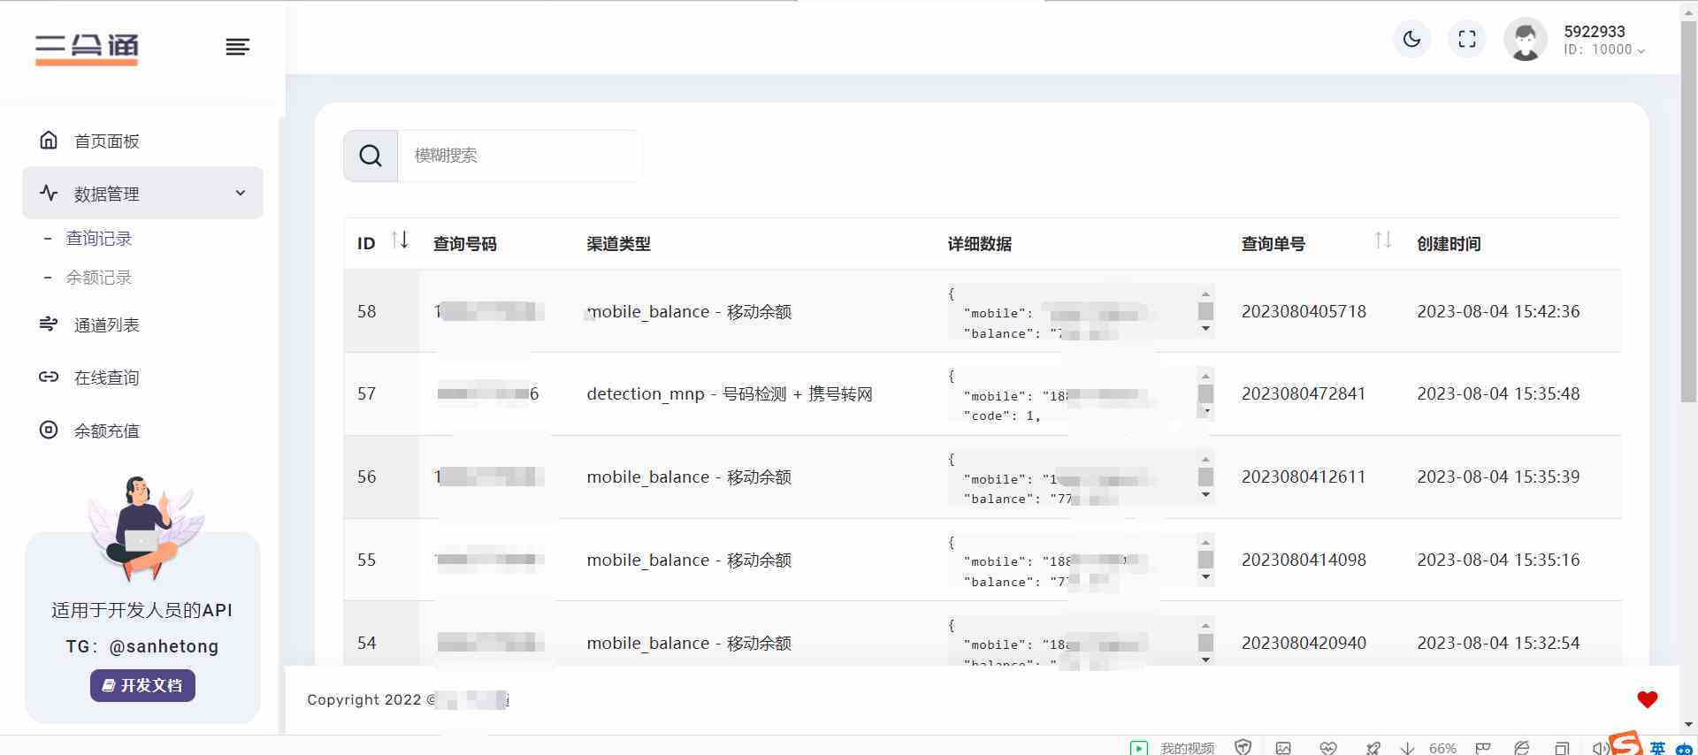Screen dimensions: 1698x755
Task: Open 我的视频 in browser status bar
Action: tap(1187, 748)
